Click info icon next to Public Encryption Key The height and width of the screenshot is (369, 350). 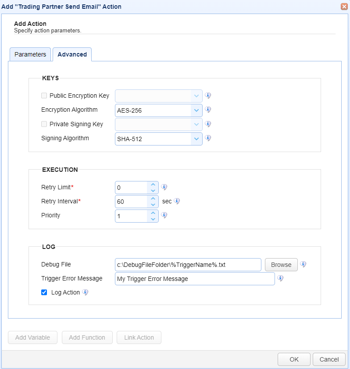tap(208, 95)
